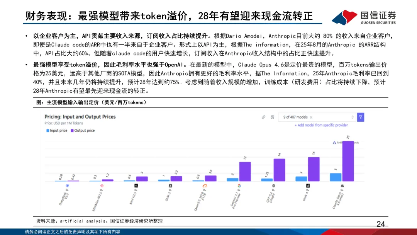Open the purple filter button
Image resolution: width=417 pixels, height=235 pixels.
click(x=361, y=117)
